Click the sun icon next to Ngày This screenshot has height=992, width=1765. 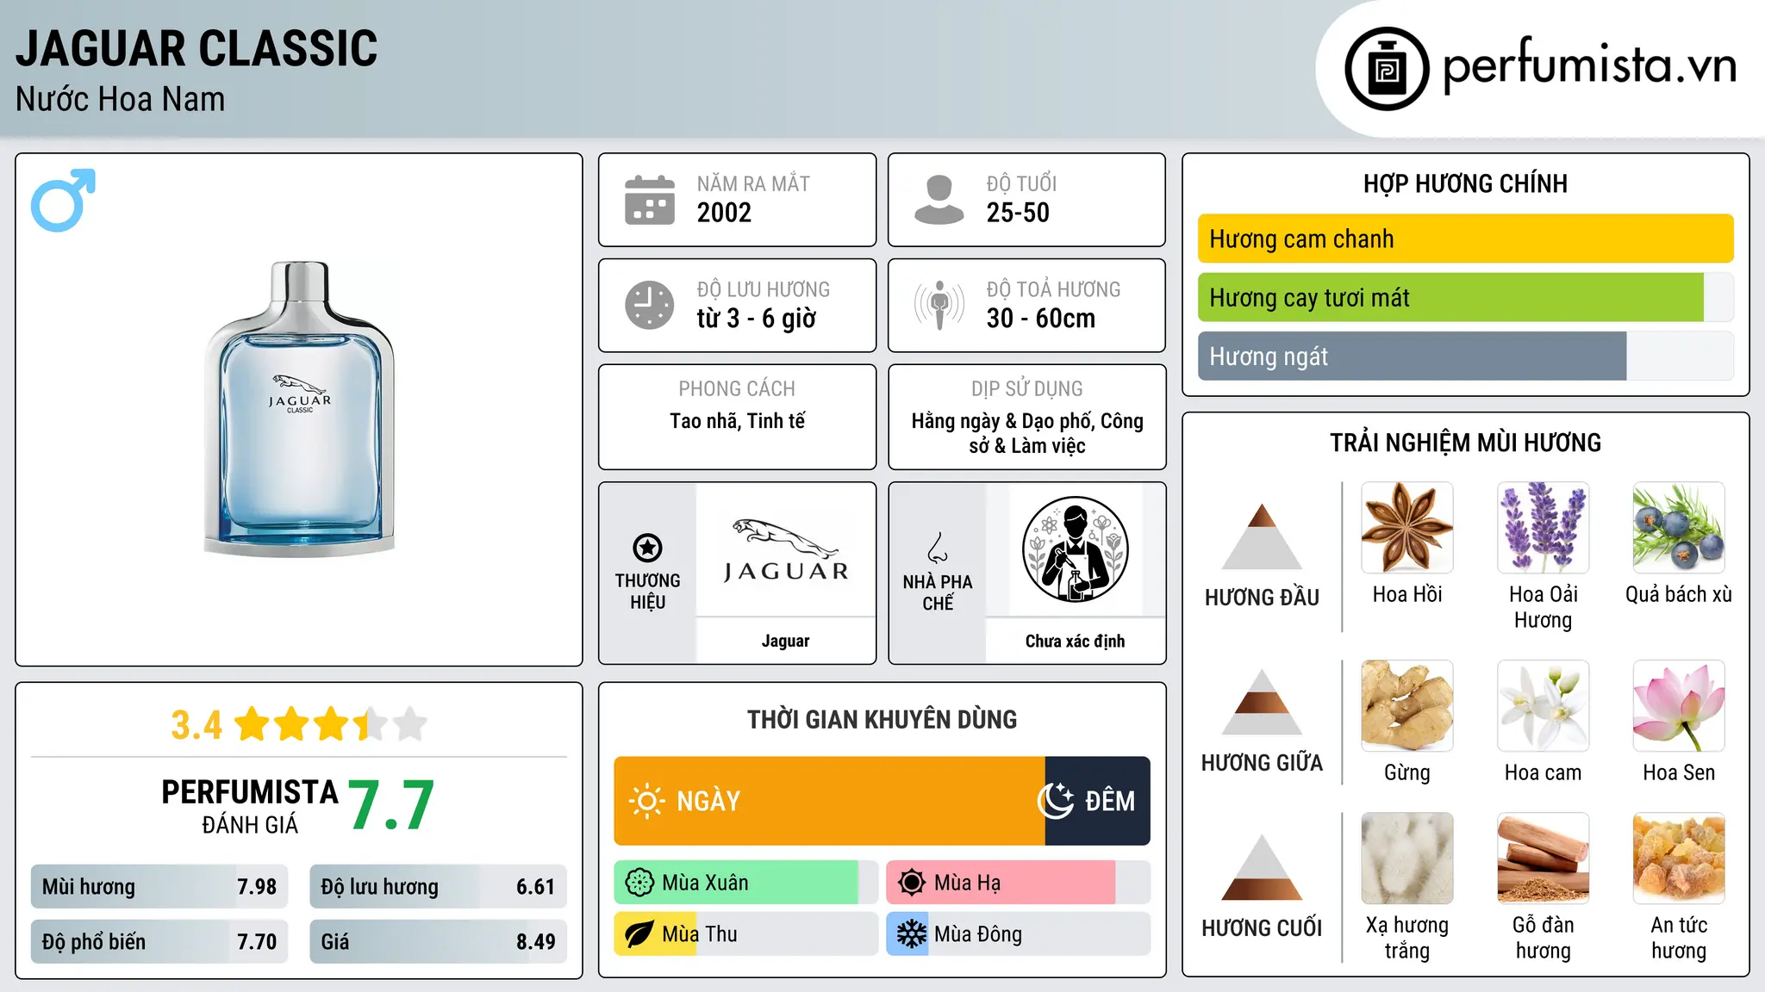(646, 801)
